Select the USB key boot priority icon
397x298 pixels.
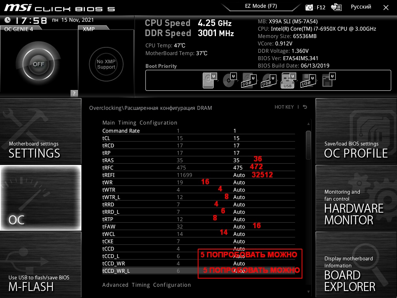[288, 80]
